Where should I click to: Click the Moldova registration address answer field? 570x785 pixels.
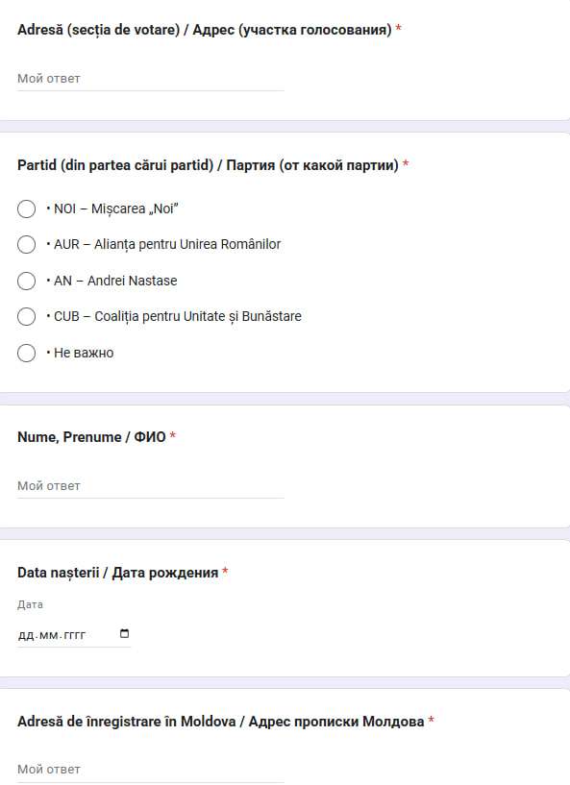pos(151,770)
